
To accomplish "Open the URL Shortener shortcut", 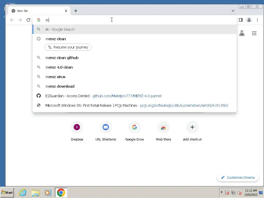I will point(106,131).
